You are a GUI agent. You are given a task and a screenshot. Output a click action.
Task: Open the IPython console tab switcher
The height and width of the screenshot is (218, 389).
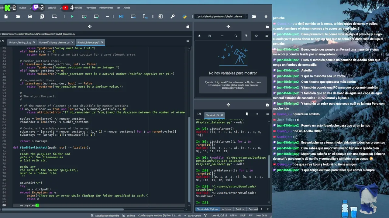point(199,114)
